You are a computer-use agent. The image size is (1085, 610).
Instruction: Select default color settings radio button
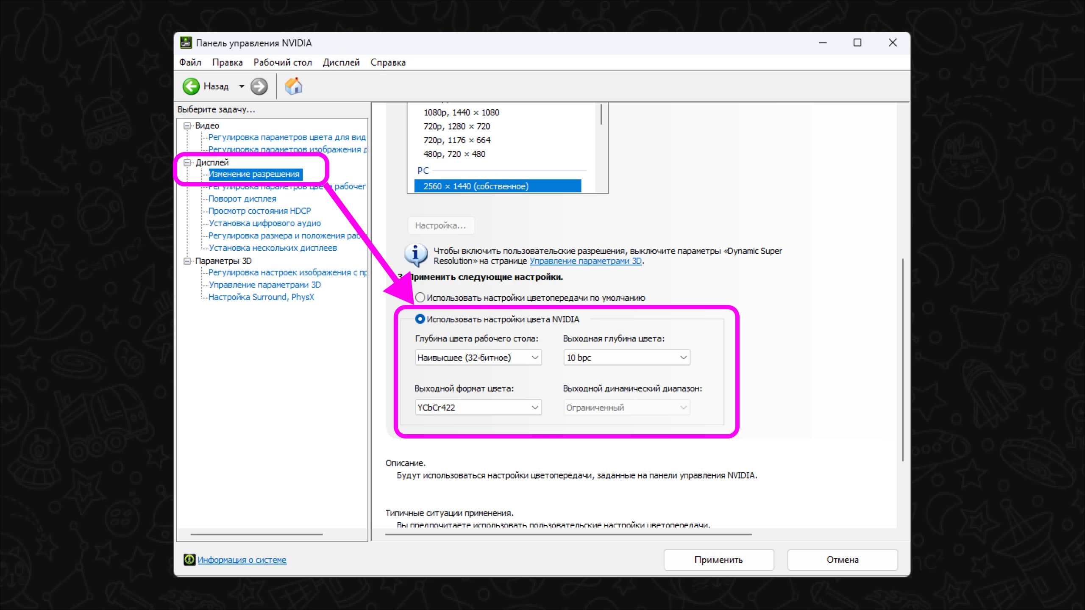pos(420,297)
